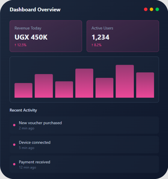Click the red window control dot
Image resolution: width=168 pixels, height=179 pixels.
pyautogui.click(x=146, y=9)
